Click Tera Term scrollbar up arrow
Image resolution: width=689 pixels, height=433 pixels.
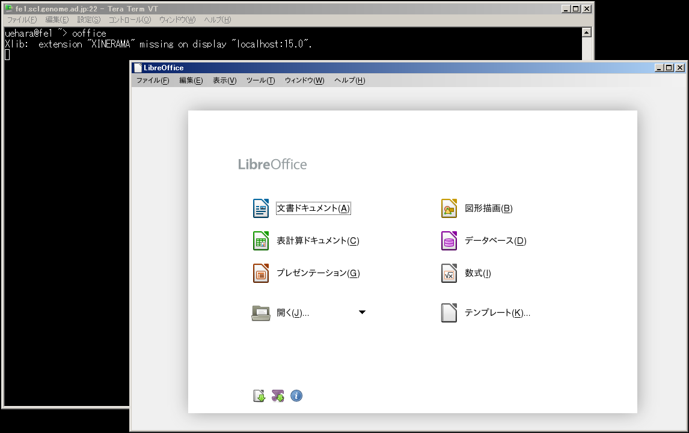click(587, 32)
